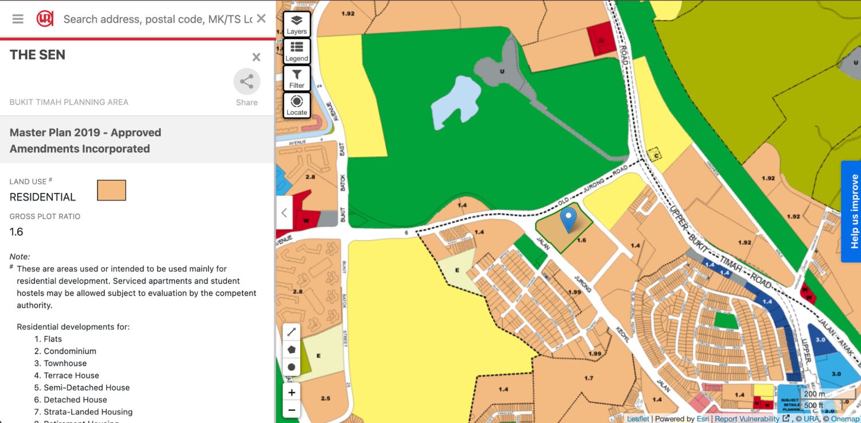
Task: Click the URA logo icon
Action: tap(45, 19)
